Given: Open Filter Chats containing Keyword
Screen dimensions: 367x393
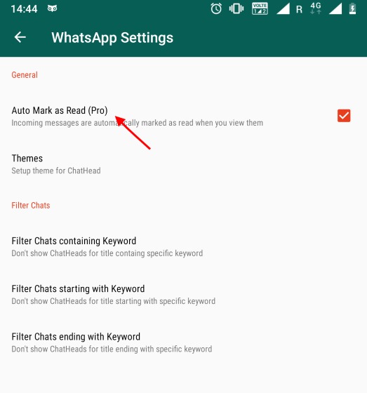Looking at the screenshot, I should (x=184, y=246).
